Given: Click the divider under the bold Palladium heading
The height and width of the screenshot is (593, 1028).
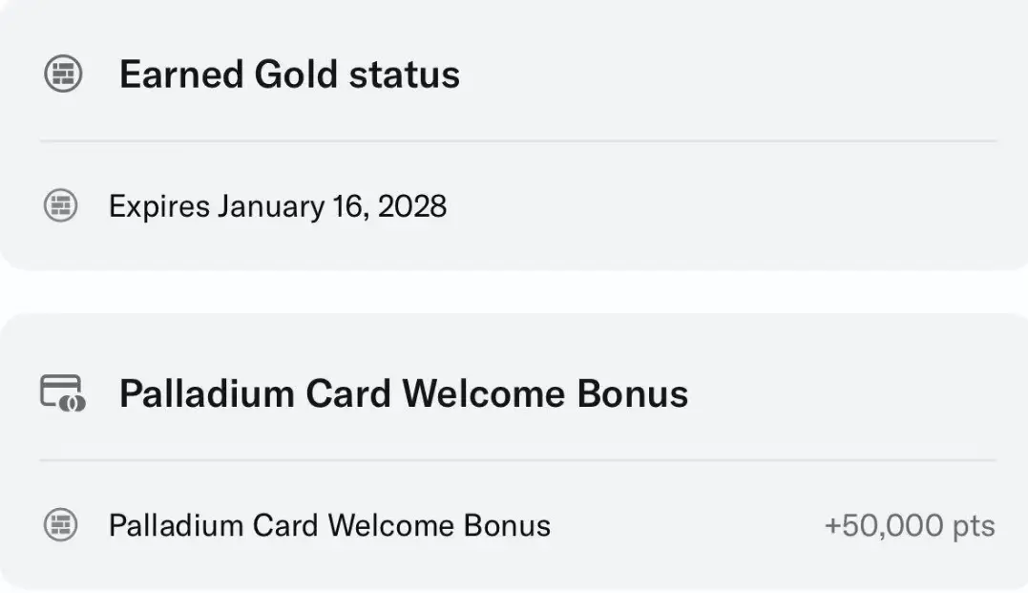Looking at the screenshot, I should 517,460.
